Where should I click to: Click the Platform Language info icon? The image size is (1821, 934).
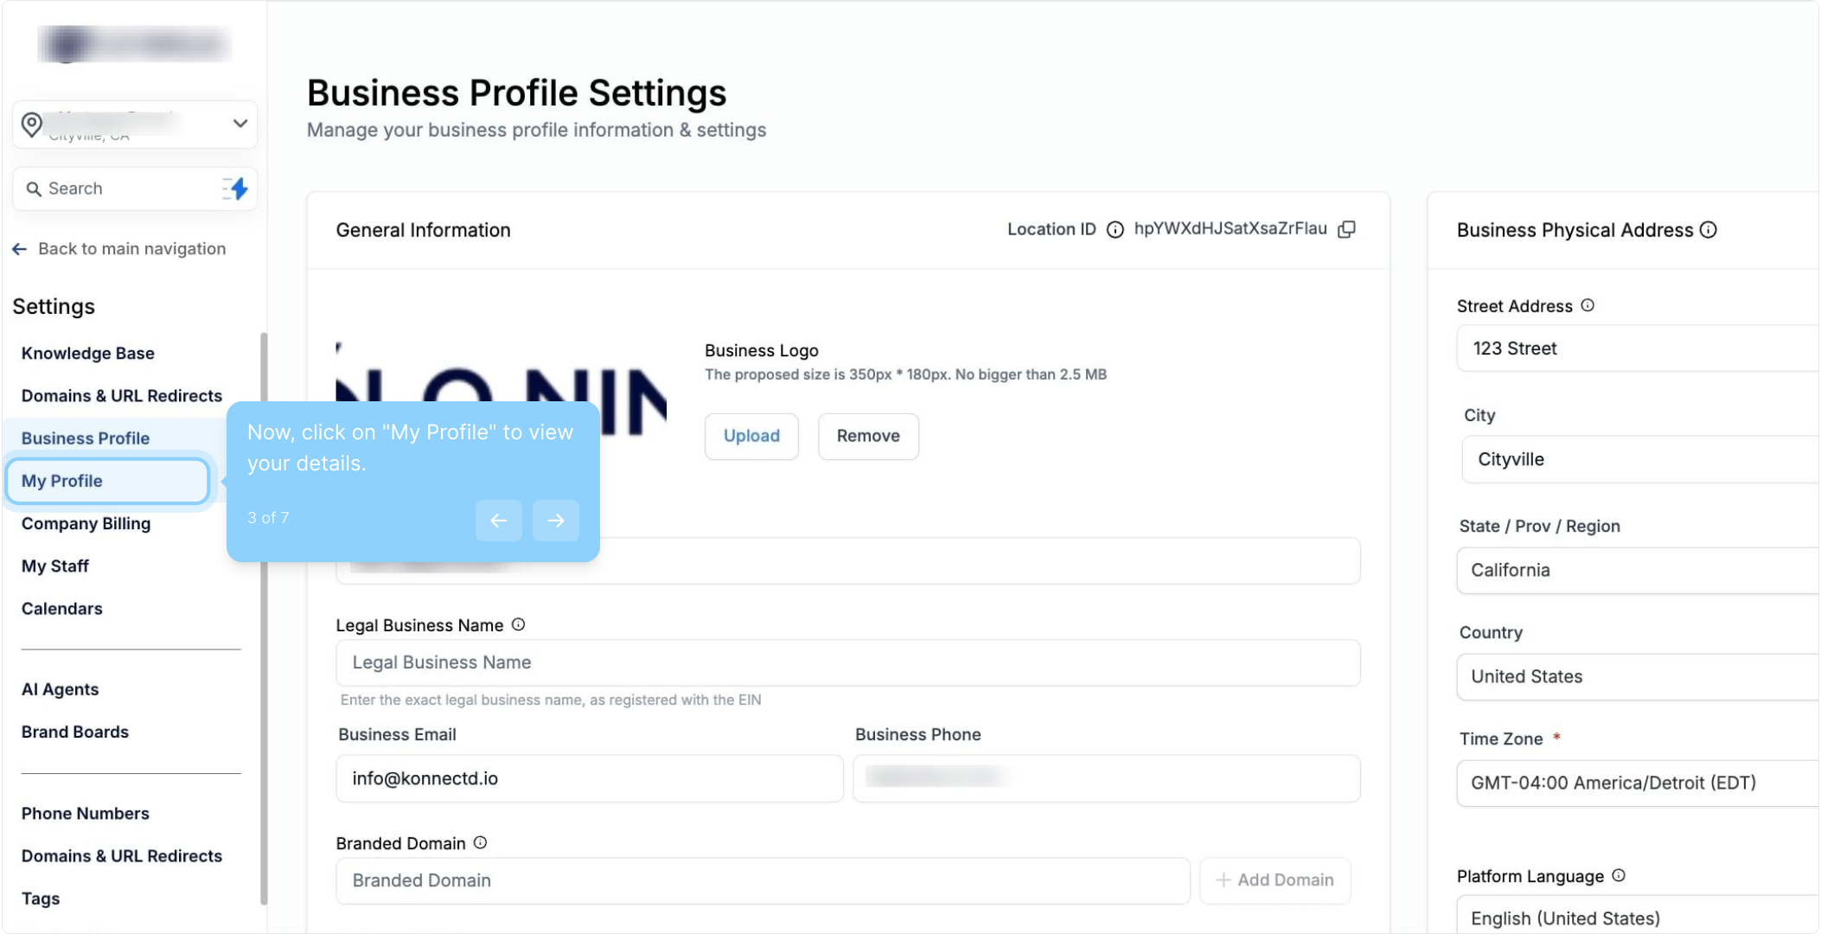1619,875
